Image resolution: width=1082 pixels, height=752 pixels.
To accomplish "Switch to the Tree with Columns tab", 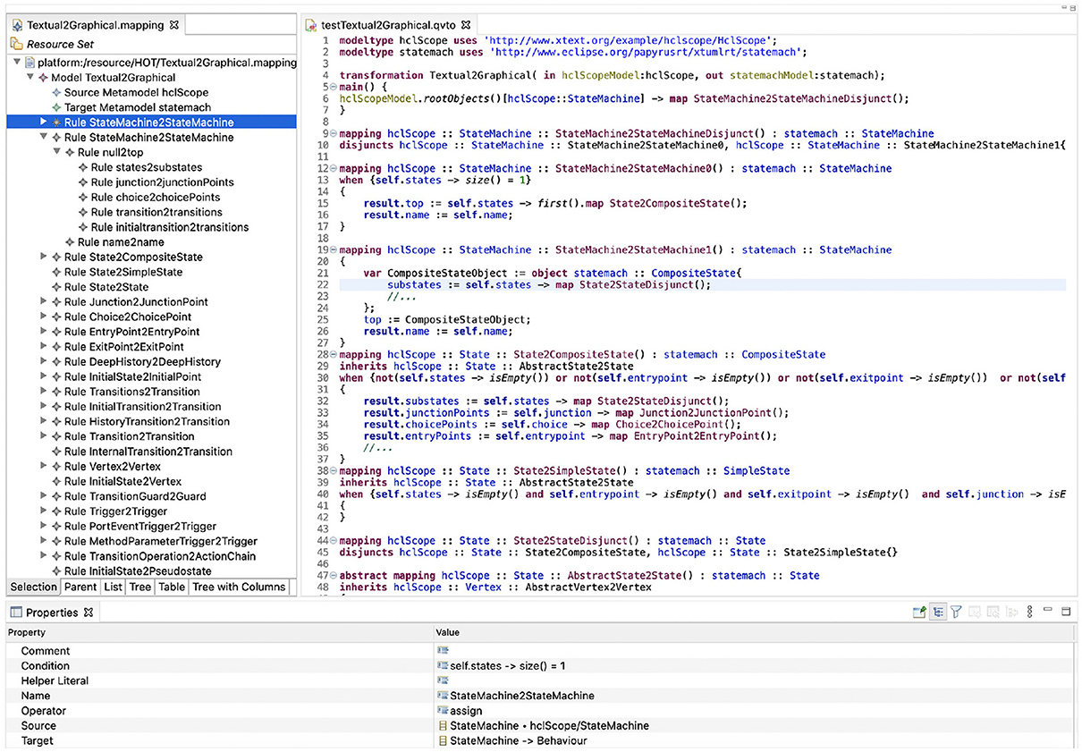I will pos(239,587).
